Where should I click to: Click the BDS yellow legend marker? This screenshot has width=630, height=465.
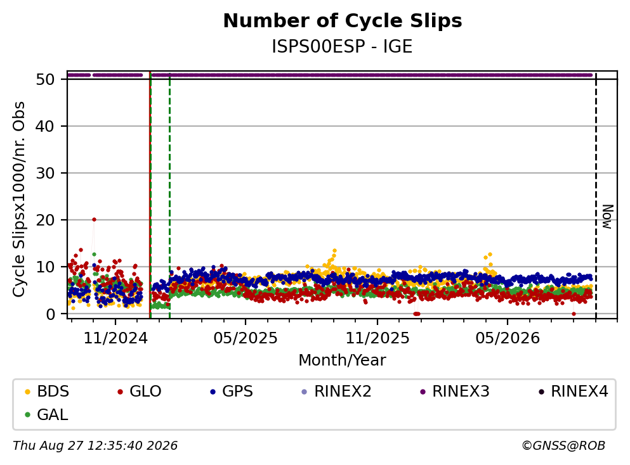pos(27,392)
